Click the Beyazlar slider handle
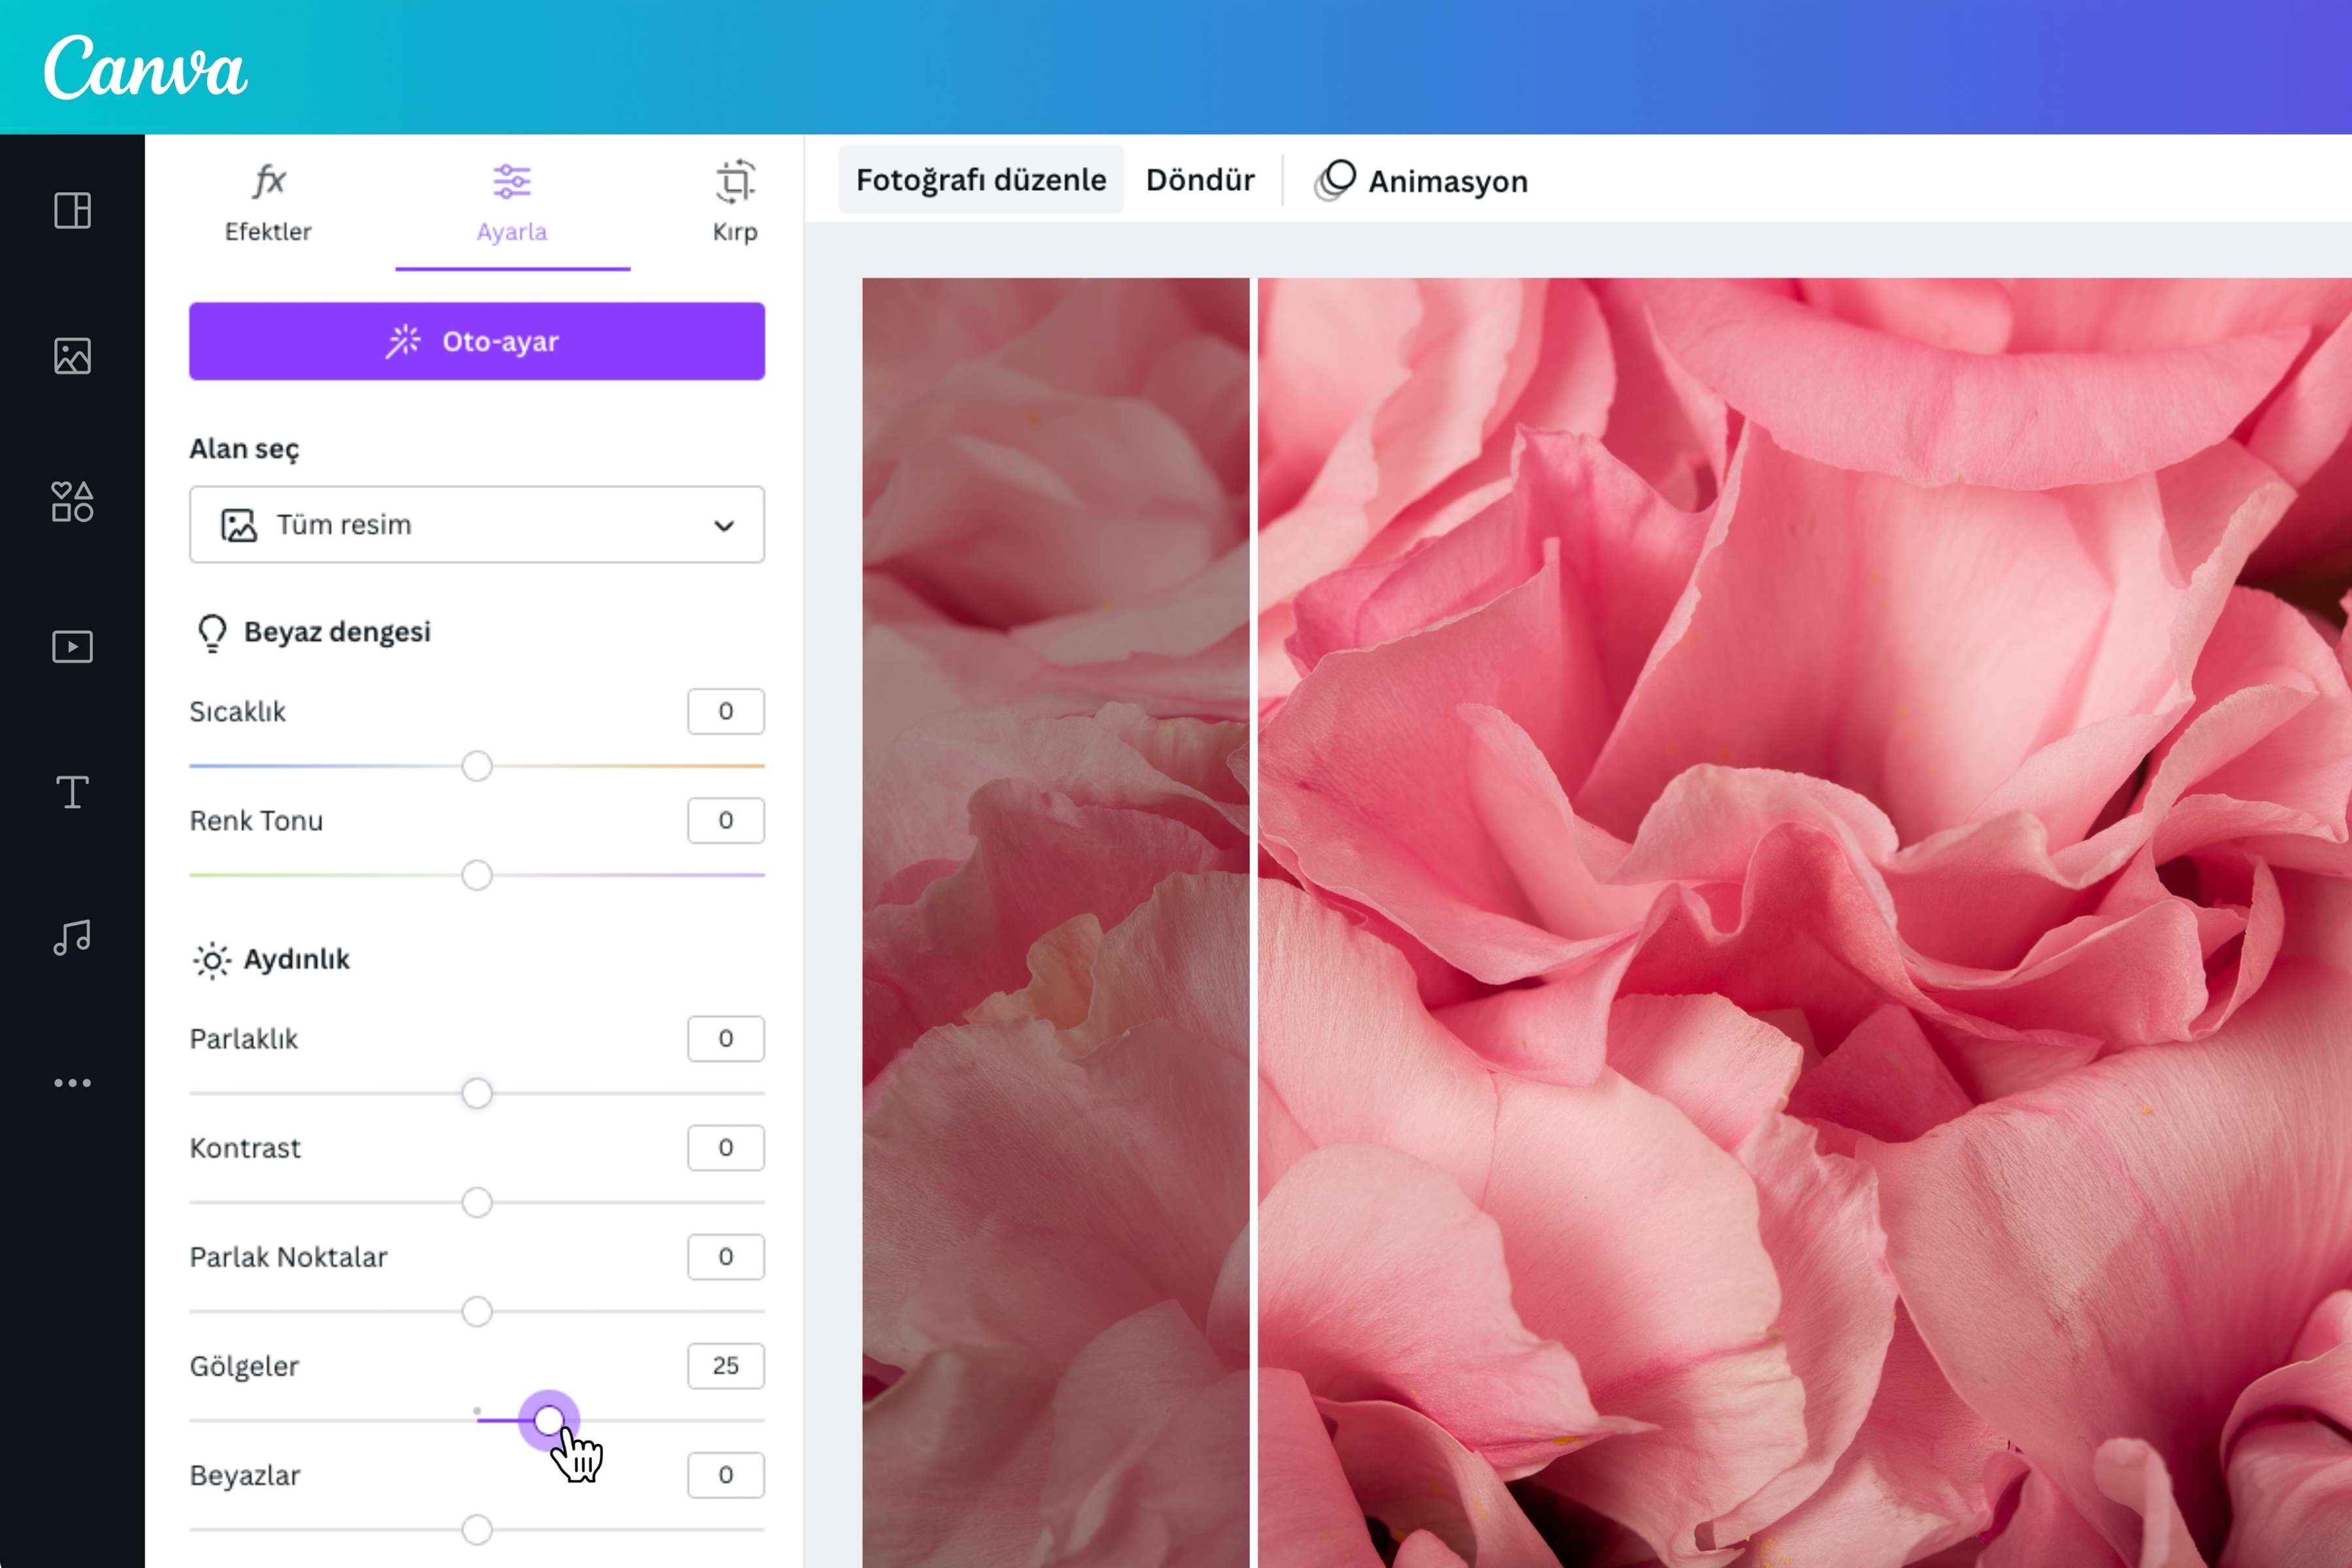The height and width of the screenshot is (1568, 2352). [477, 1529]
